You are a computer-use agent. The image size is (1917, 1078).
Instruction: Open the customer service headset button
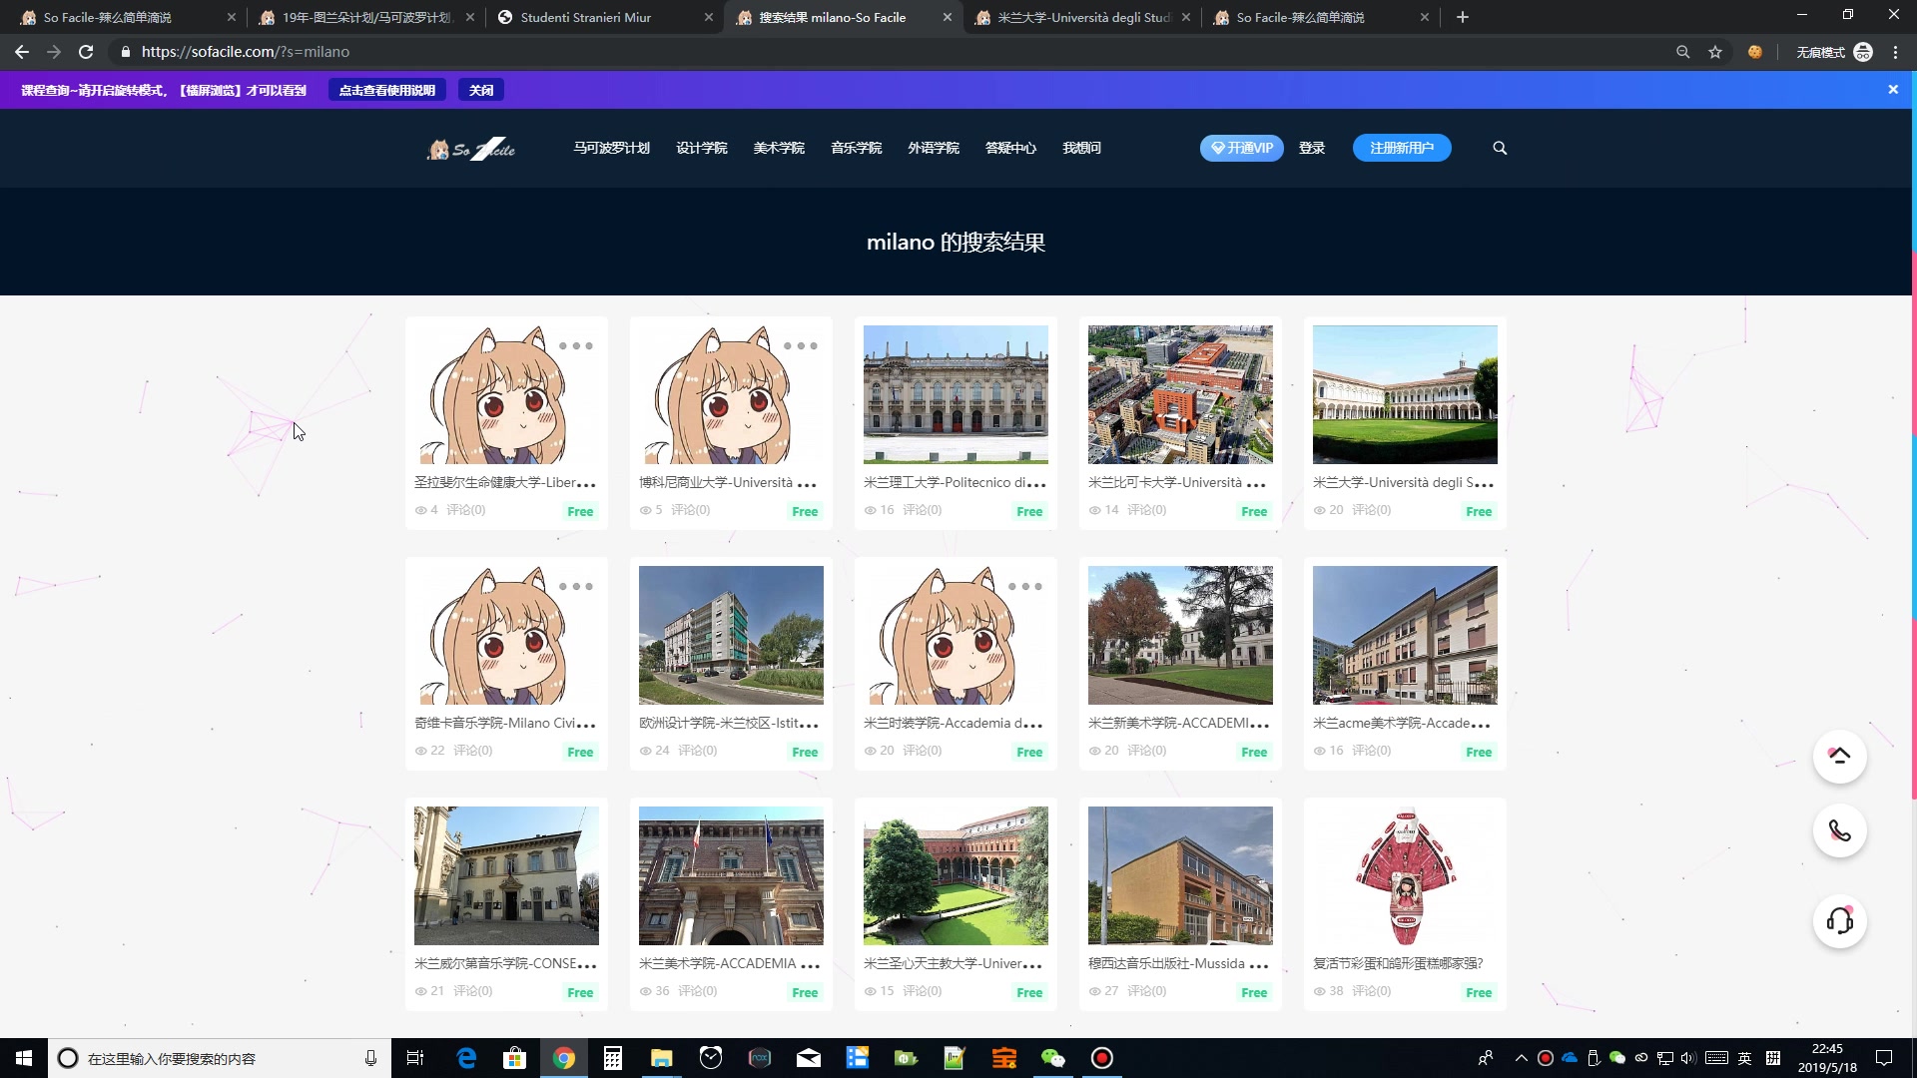point(1839,920)
